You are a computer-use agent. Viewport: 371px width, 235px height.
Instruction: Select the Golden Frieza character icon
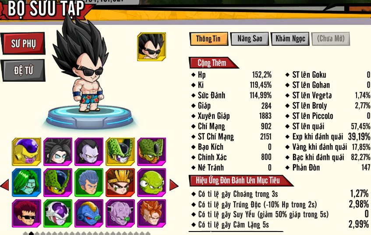[x=26, y=152]
